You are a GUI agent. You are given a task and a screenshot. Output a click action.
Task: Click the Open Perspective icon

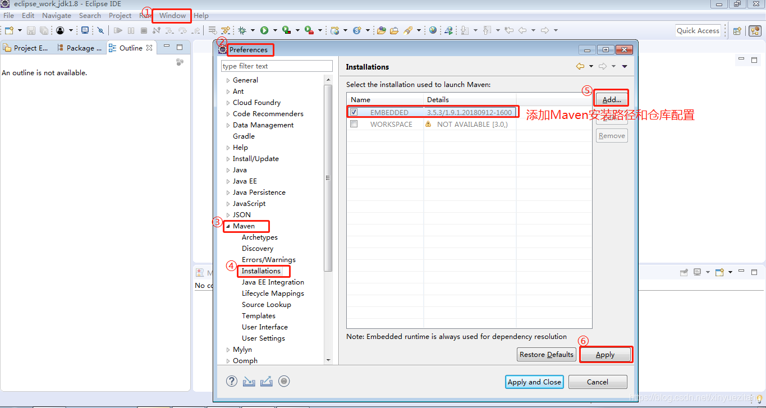(737, 31)
